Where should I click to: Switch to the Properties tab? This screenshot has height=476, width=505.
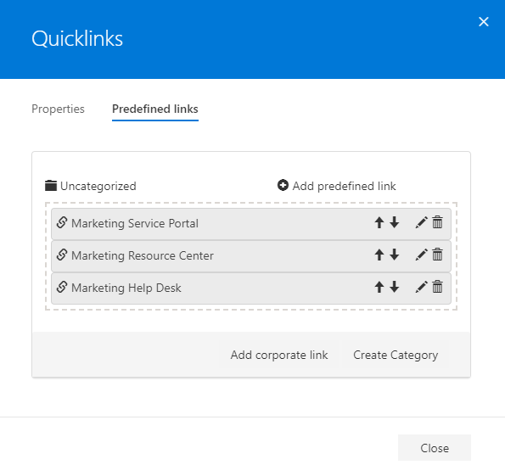pyautogui.click(x=58, y=109)
